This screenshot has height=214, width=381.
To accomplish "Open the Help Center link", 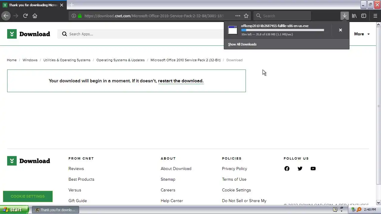I will [x=172, y=201].
